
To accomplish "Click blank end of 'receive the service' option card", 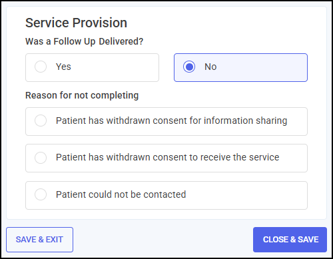I will [294, 158].
